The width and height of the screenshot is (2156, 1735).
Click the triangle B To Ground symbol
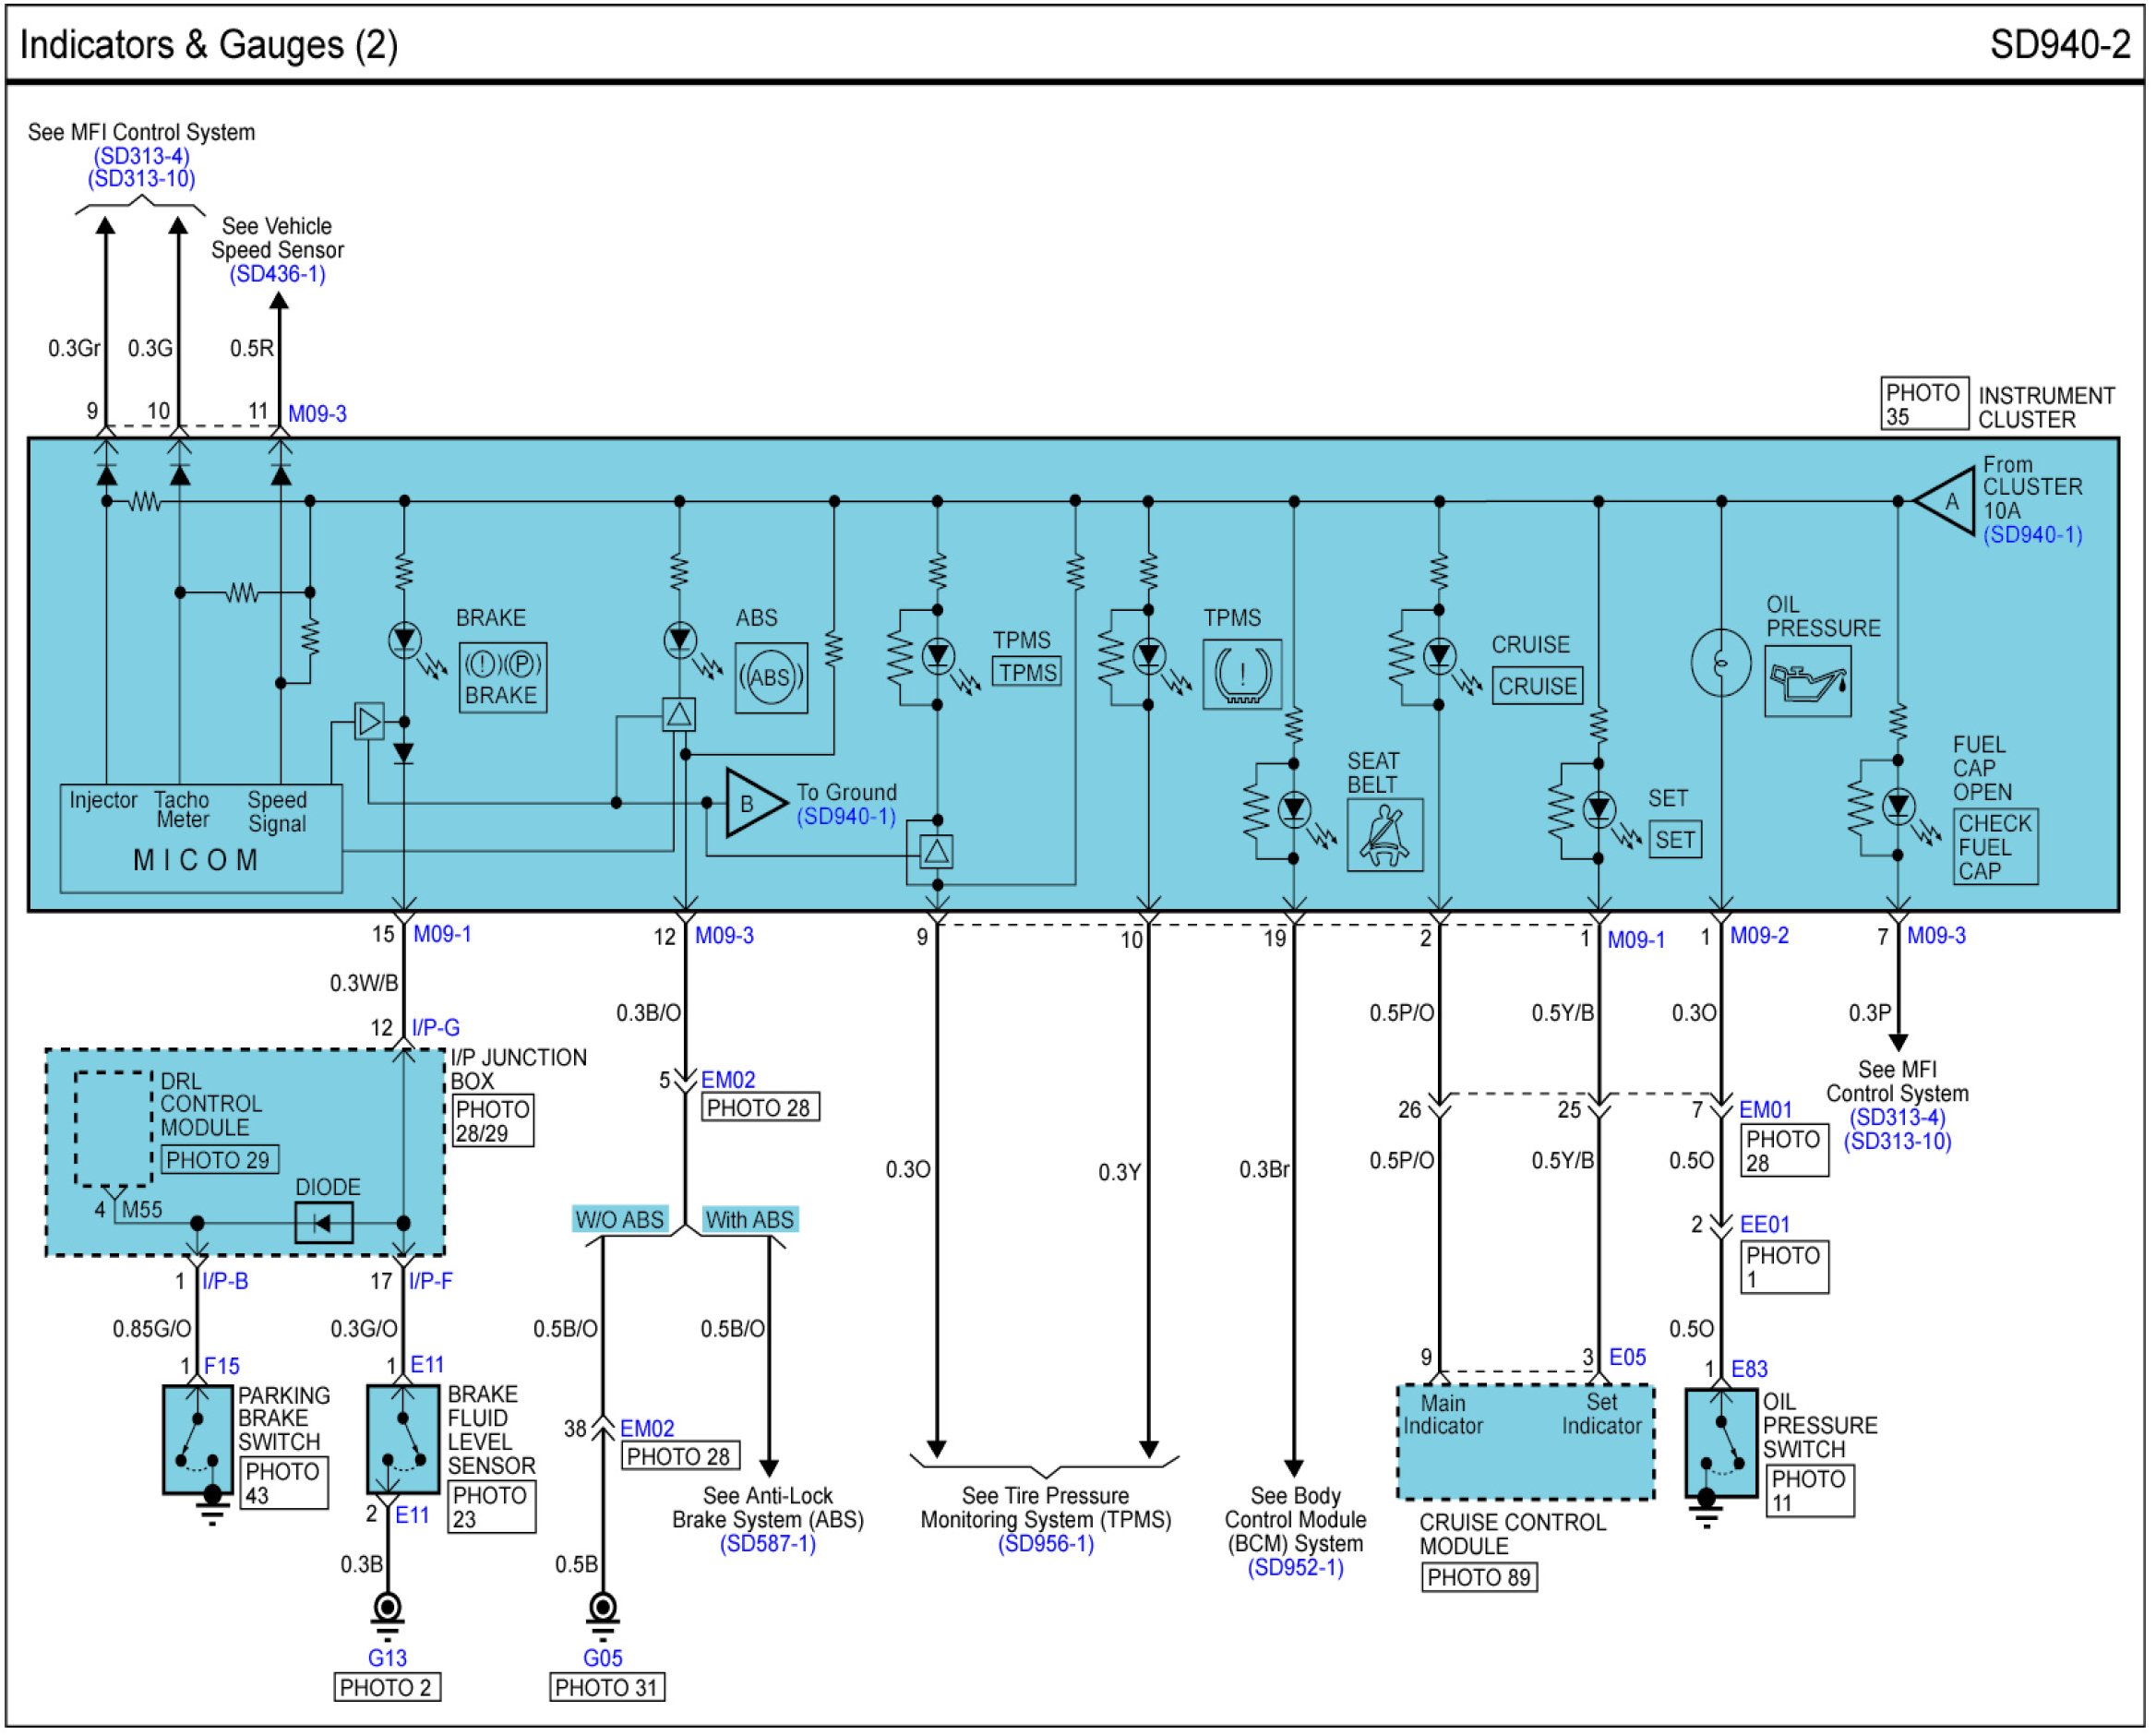point(753,803)
